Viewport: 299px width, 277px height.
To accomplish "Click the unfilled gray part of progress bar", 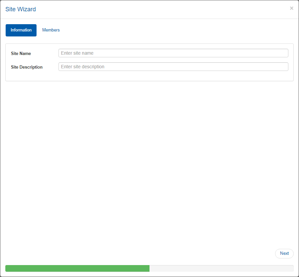I will (221, 268).
